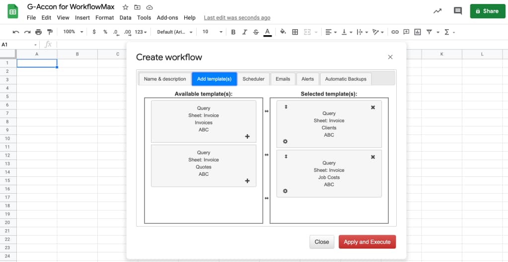
Task: Switch to Automatic Backups tab
Action: pyautogui.click(x=346, y=79)
